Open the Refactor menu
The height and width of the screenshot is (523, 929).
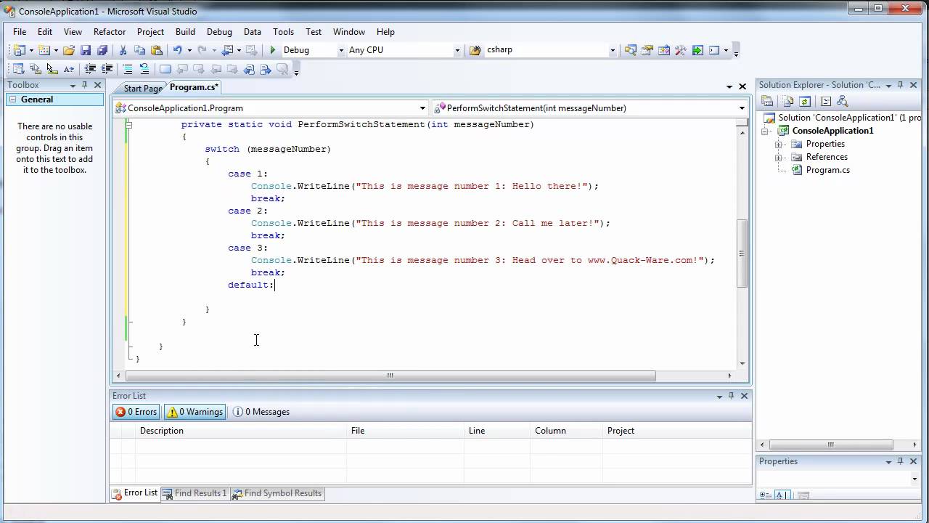coord(110,32)
